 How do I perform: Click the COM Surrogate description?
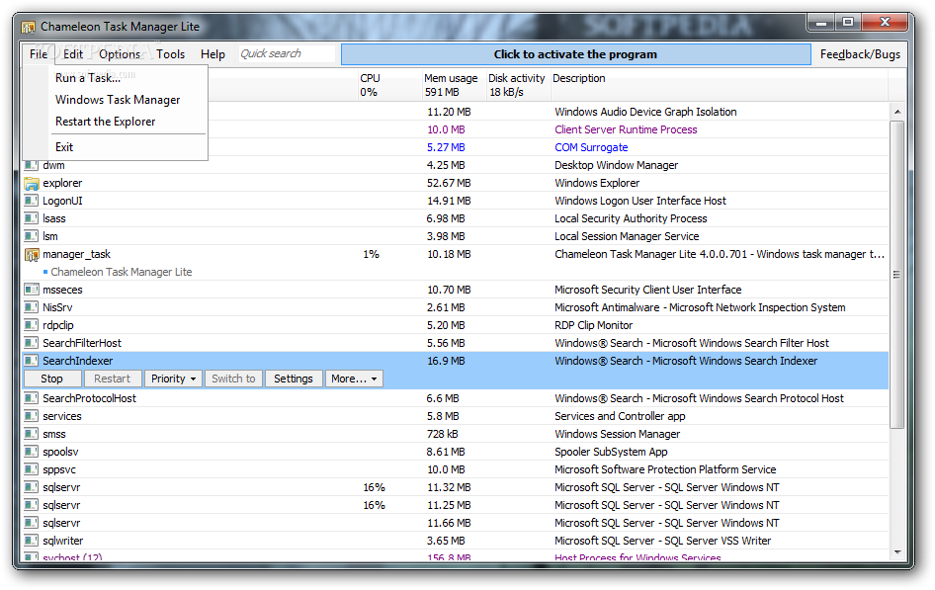coord(591,147)
